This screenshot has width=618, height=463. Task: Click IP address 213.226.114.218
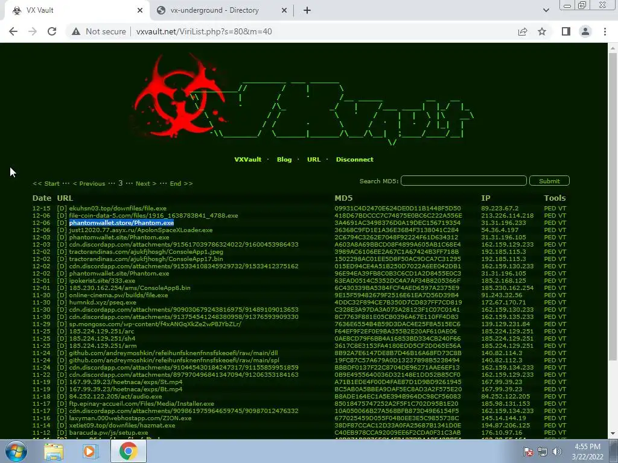(507, 215)
